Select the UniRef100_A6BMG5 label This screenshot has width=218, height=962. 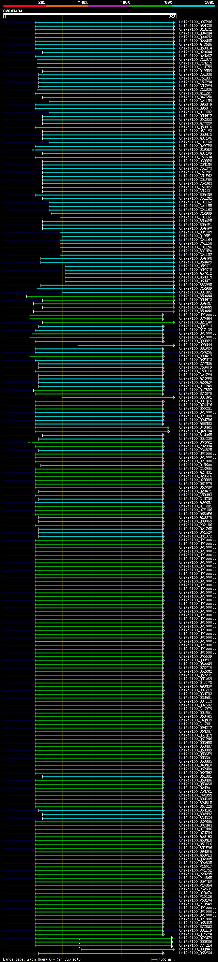click(x=195, y=923)
